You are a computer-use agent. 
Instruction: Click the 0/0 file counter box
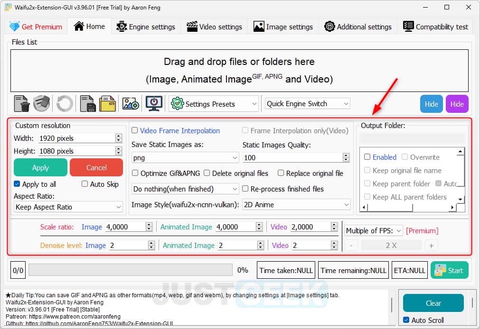coord(18,270)
